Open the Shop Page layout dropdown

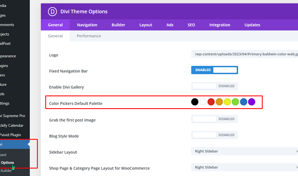244,167
